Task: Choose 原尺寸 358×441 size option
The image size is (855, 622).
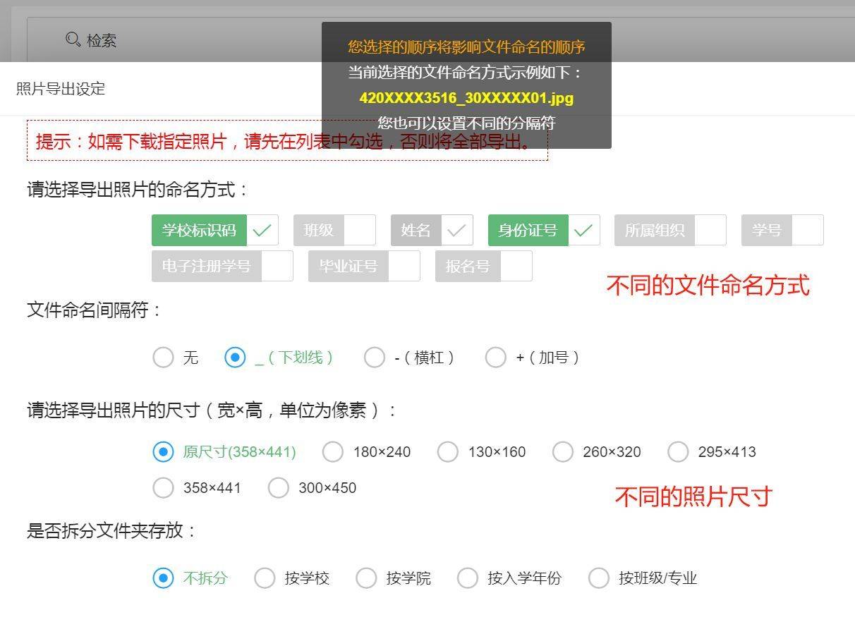Action: click(163, 452)
